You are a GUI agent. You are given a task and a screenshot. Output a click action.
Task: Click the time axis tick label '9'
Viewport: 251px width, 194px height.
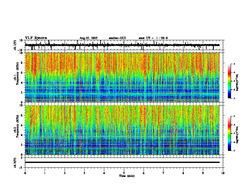pyautogui.click(x=203, y=173)
